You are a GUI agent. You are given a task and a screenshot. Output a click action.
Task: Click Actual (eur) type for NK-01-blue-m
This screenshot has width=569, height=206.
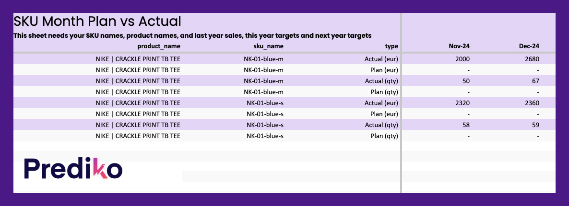click(381, 59)
